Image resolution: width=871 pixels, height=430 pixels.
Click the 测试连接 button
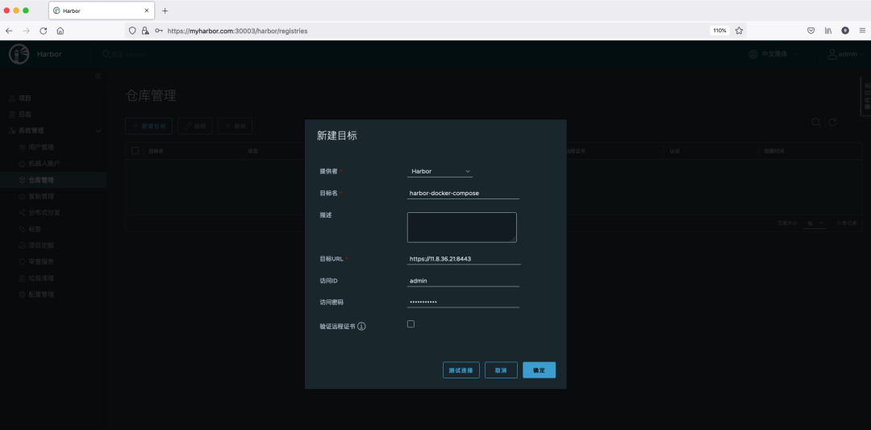pos(461,370)
